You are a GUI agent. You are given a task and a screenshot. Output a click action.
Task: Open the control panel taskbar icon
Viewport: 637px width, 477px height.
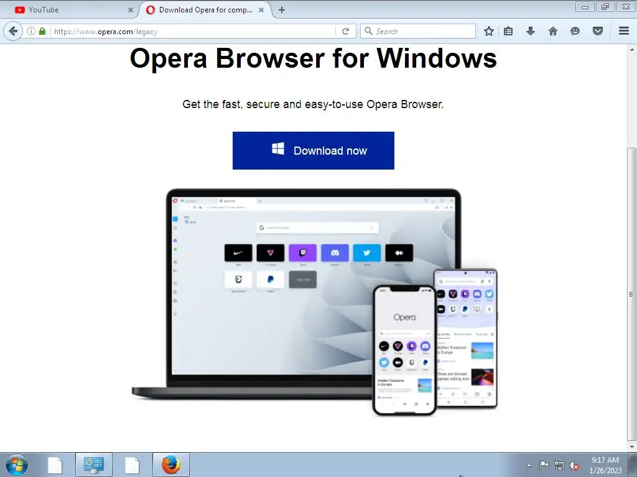tap(94, 465)
